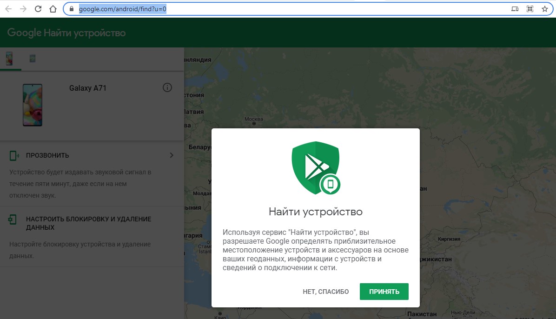
Task: Click the Find My Device shield logo
Action: [316, 167]
